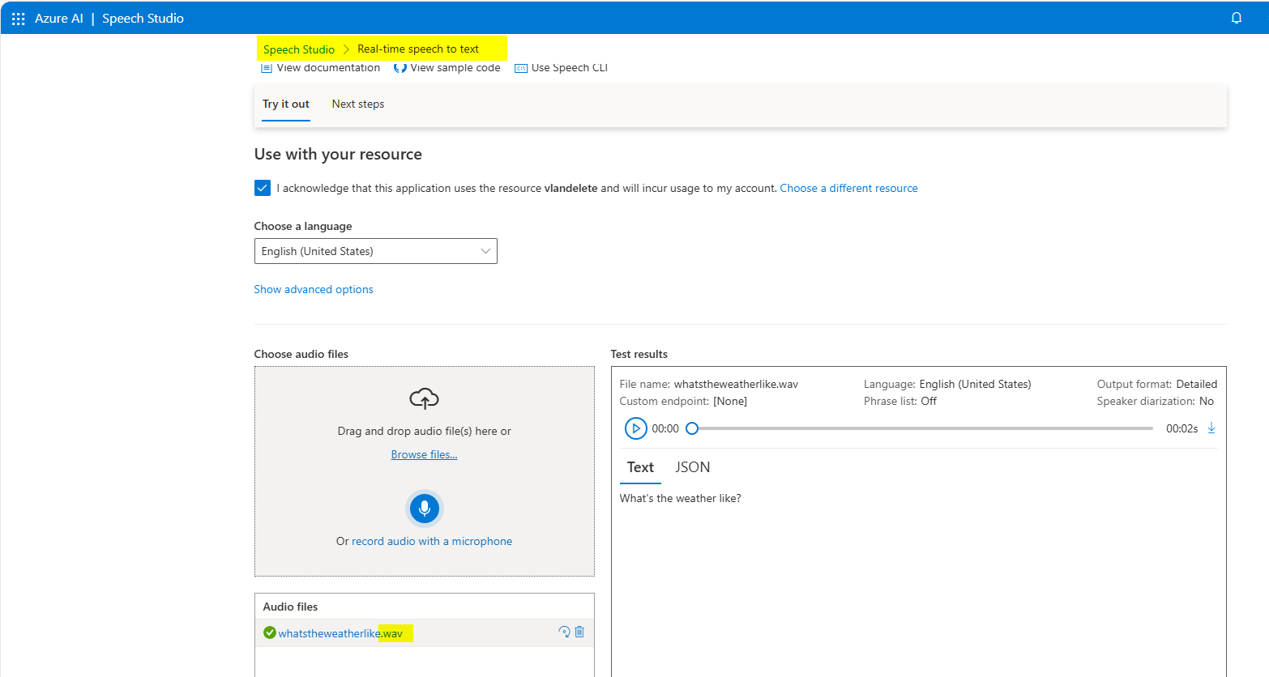Start recording with the microphone button
This screenshot has width=1269, height=677.
pyautogui.click(x=424, y=509)
